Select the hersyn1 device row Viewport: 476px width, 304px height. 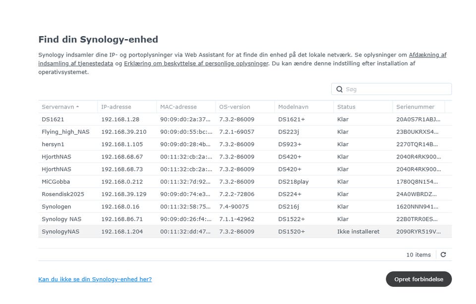click(245, 144)
